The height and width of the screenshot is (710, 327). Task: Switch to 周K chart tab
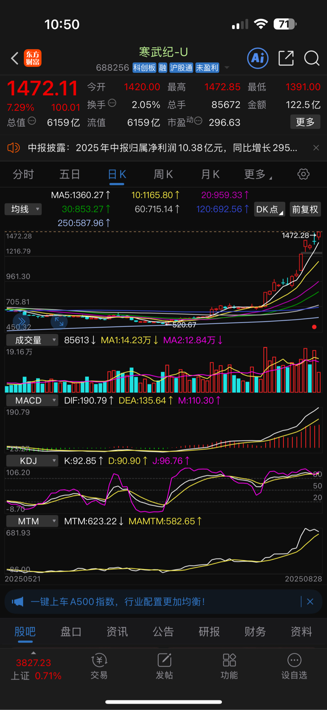click(163, 174)
